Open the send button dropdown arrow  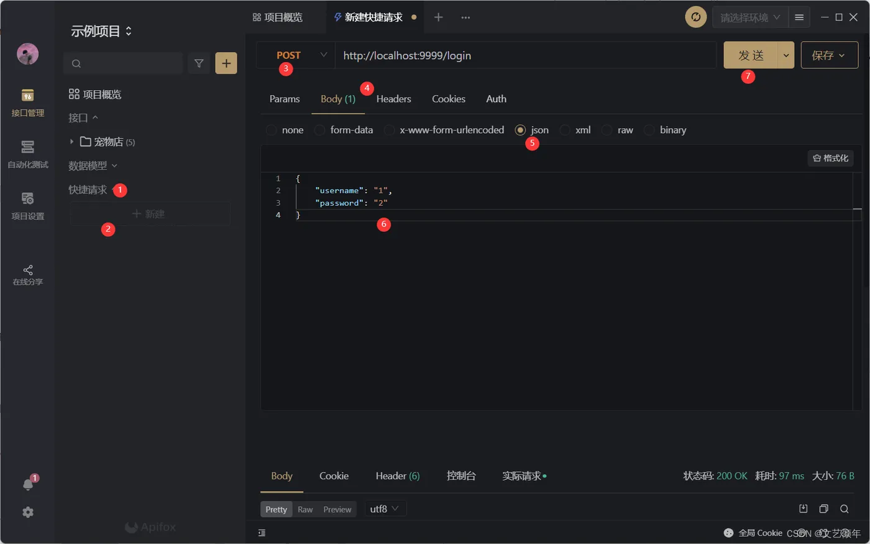coord(785,55)
